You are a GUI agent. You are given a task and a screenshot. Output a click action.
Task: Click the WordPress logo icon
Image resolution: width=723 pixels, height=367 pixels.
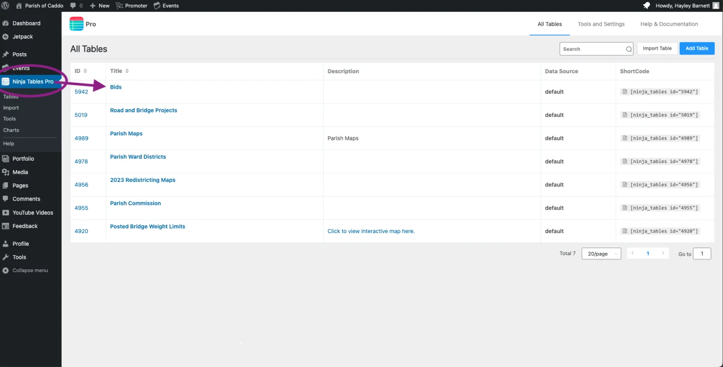click(6, 6)
